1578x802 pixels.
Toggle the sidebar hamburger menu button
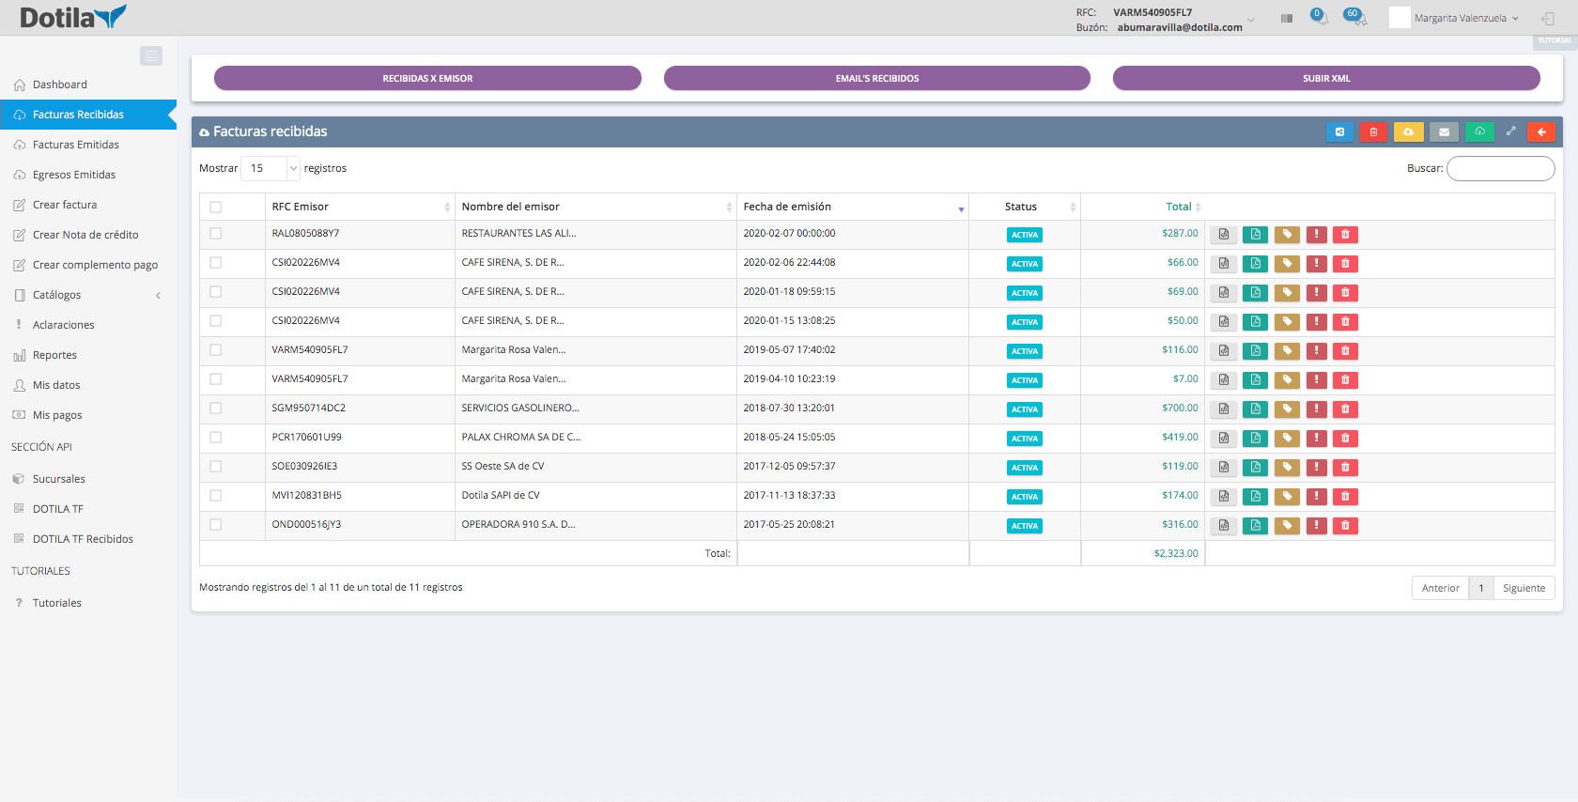pos(151,56)
